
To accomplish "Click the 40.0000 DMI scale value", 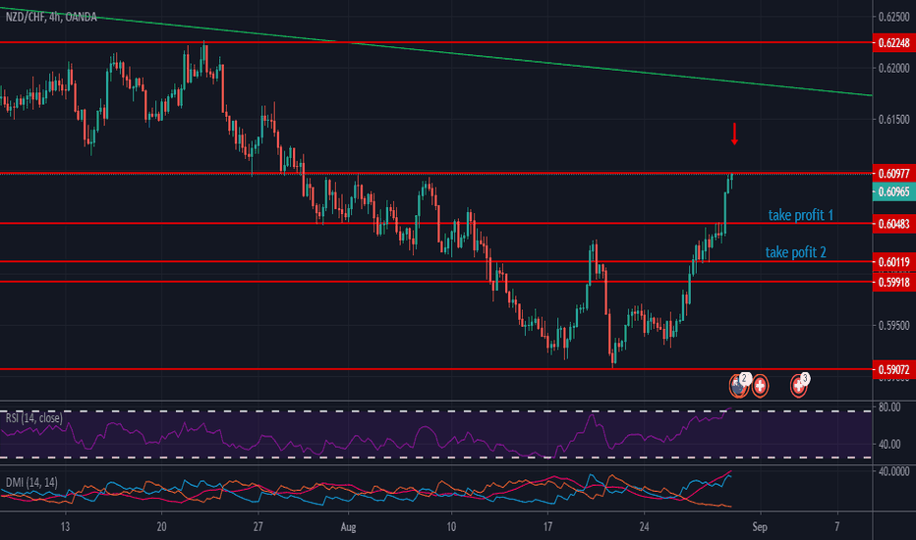I will coord(893,471).
